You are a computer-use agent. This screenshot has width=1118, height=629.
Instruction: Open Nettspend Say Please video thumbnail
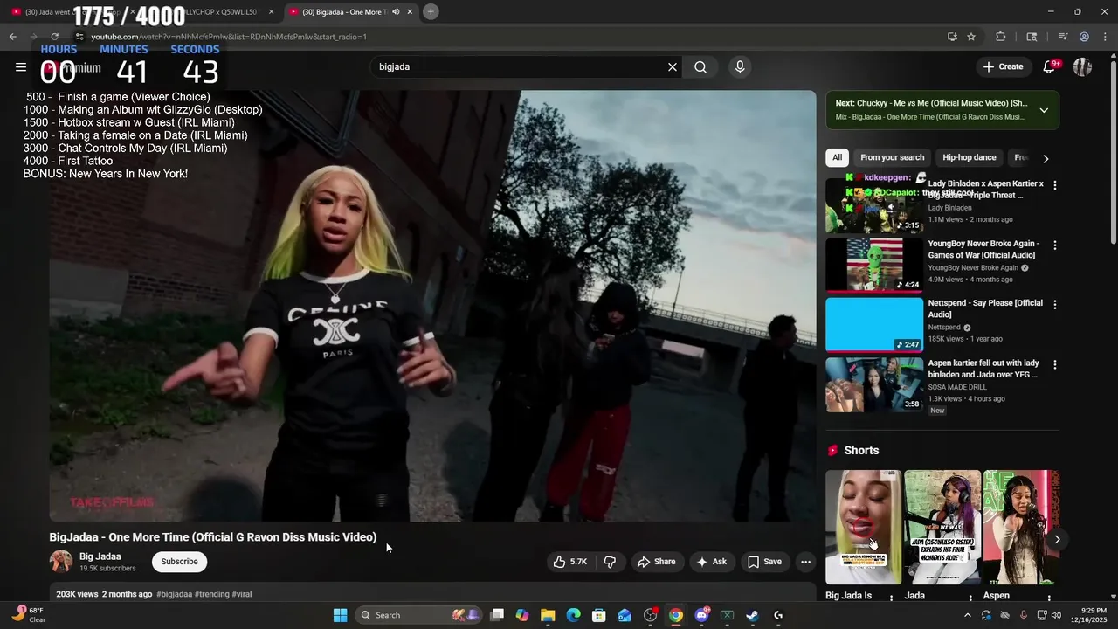pos(874,324)
